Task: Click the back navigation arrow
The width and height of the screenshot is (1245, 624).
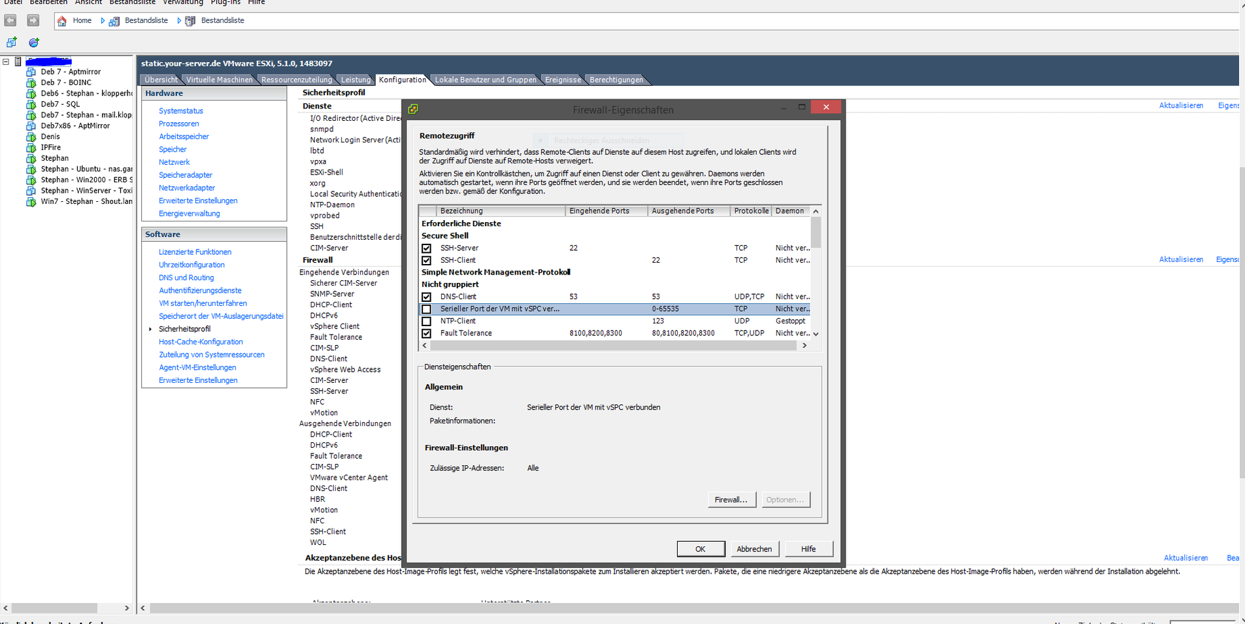Action: [10, 21]
